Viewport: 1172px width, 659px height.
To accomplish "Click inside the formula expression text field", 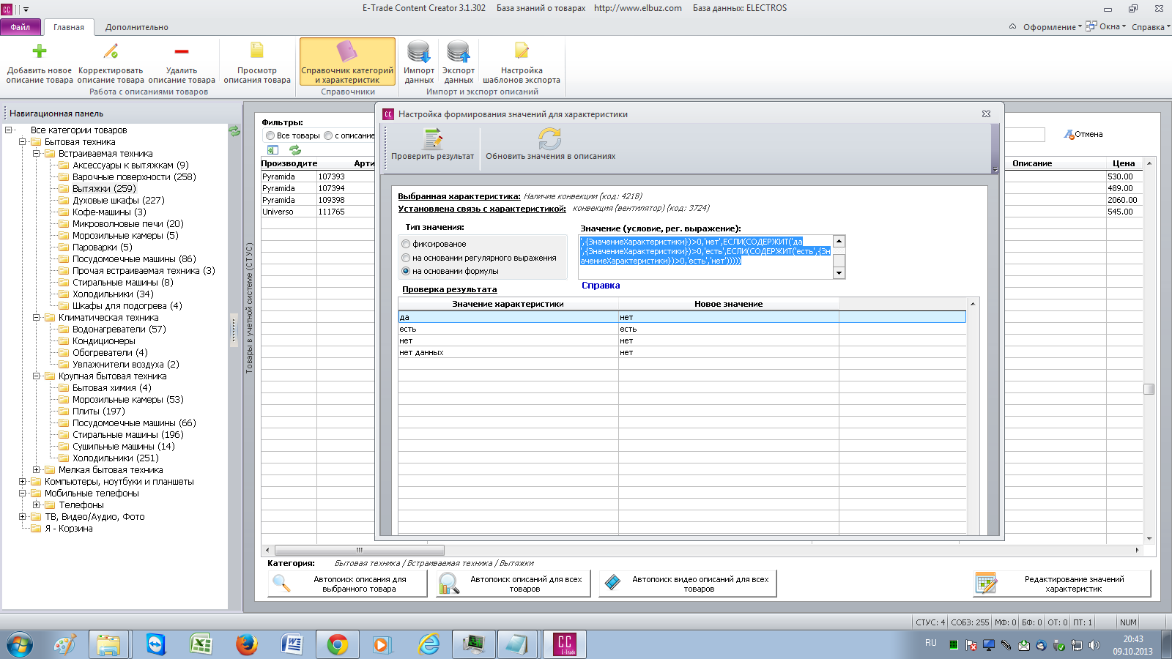I will coord(707,256).
